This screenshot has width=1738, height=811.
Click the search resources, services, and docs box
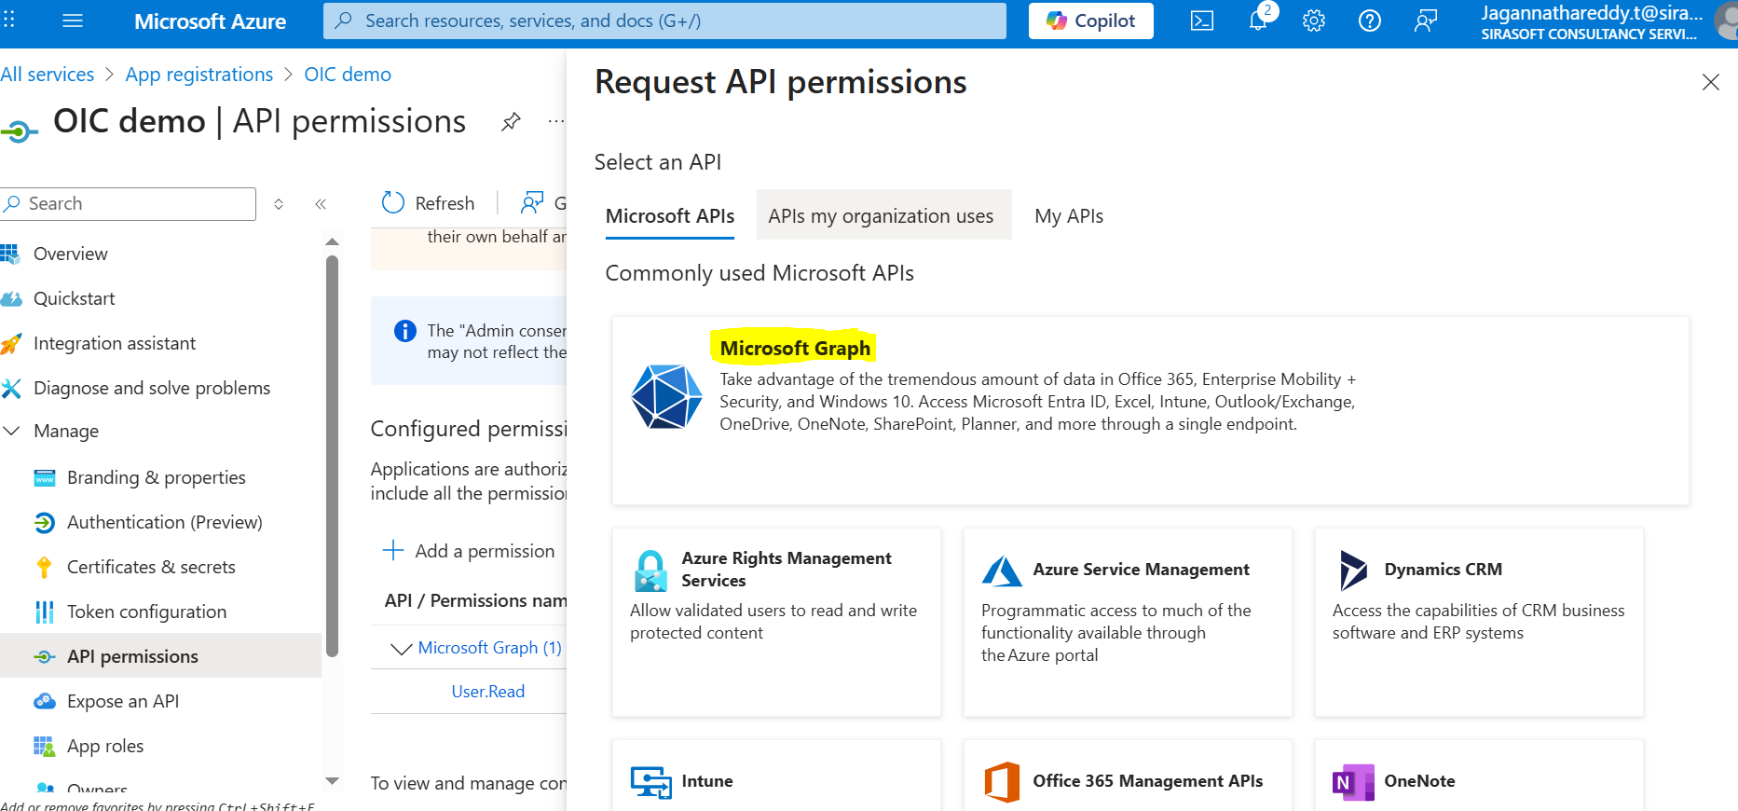pos(664,21)
